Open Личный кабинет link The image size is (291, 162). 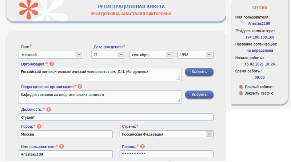click(259, 87)
